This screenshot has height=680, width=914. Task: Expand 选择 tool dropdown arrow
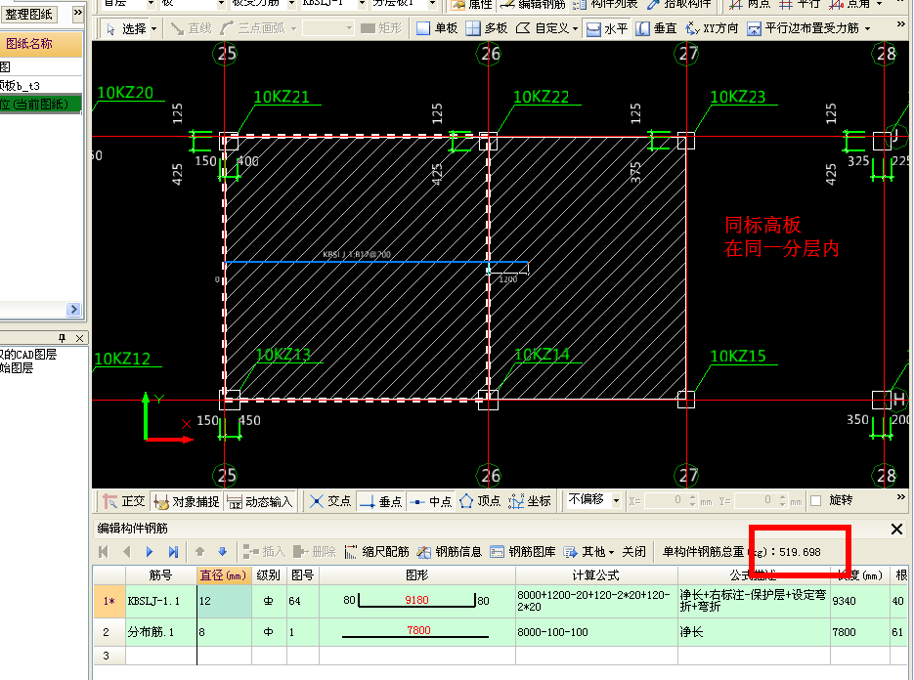tap(153, 28)
